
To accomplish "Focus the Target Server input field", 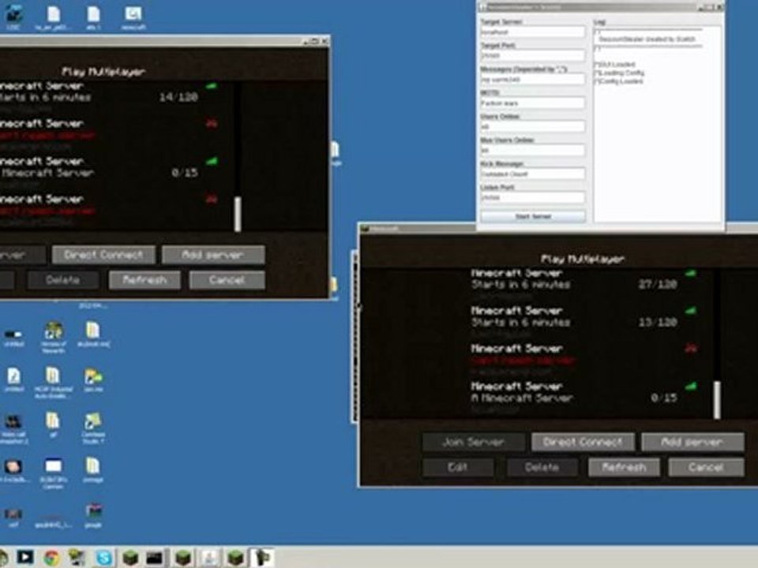I will click(x=533, y=32).
